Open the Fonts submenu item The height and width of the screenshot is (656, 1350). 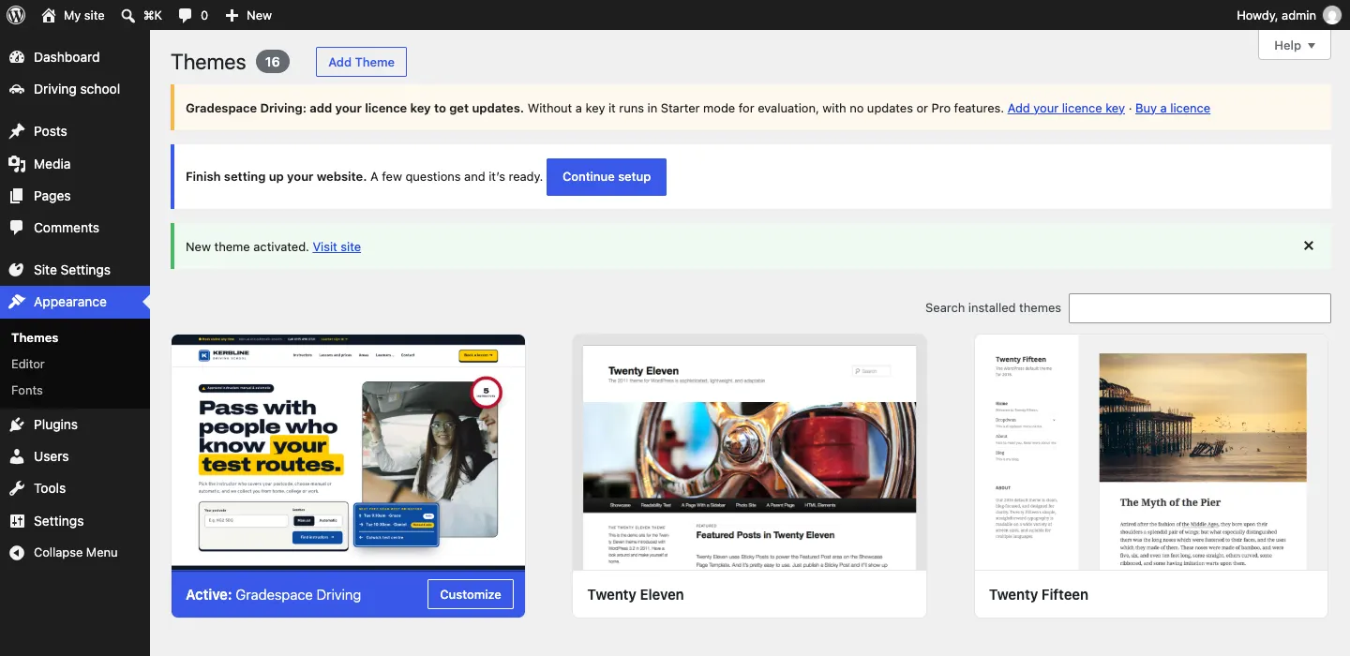(27, 390)
